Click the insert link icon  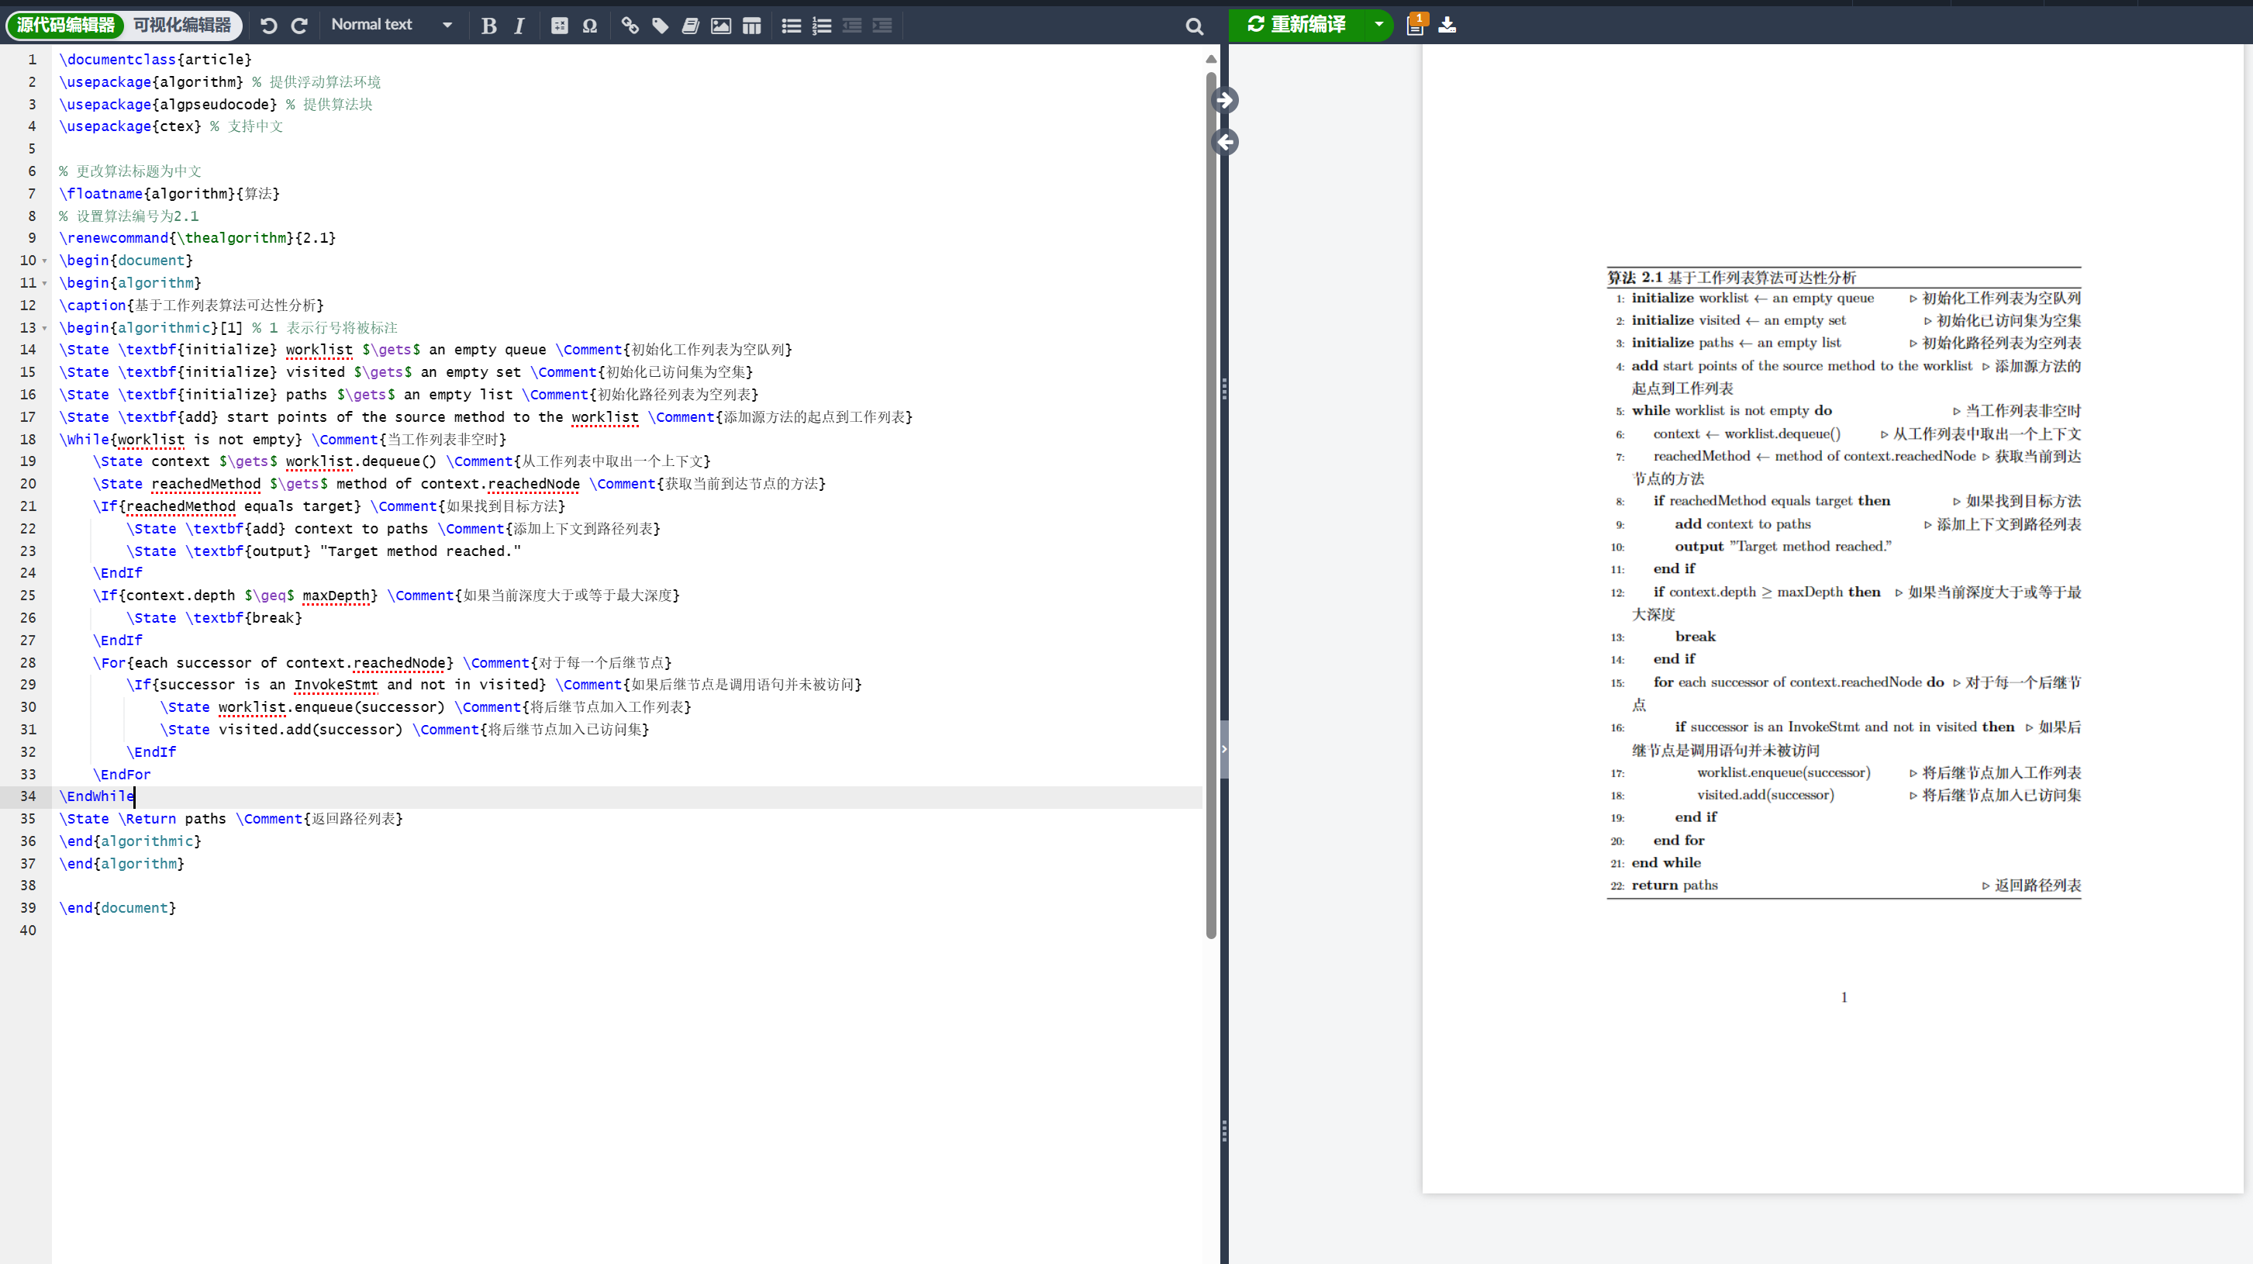pyautogui.click(x=630, y=25)
